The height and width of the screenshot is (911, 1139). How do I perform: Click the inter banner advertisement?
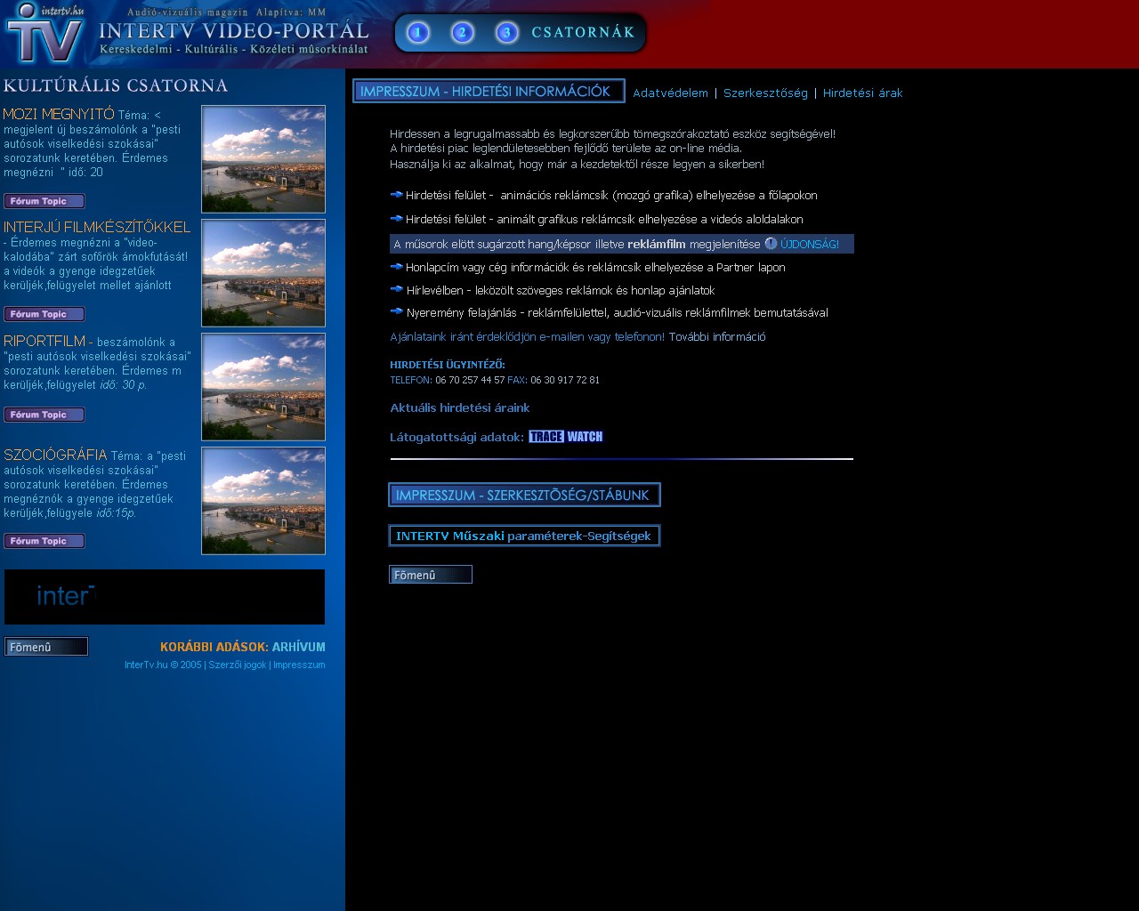(165, 597)
